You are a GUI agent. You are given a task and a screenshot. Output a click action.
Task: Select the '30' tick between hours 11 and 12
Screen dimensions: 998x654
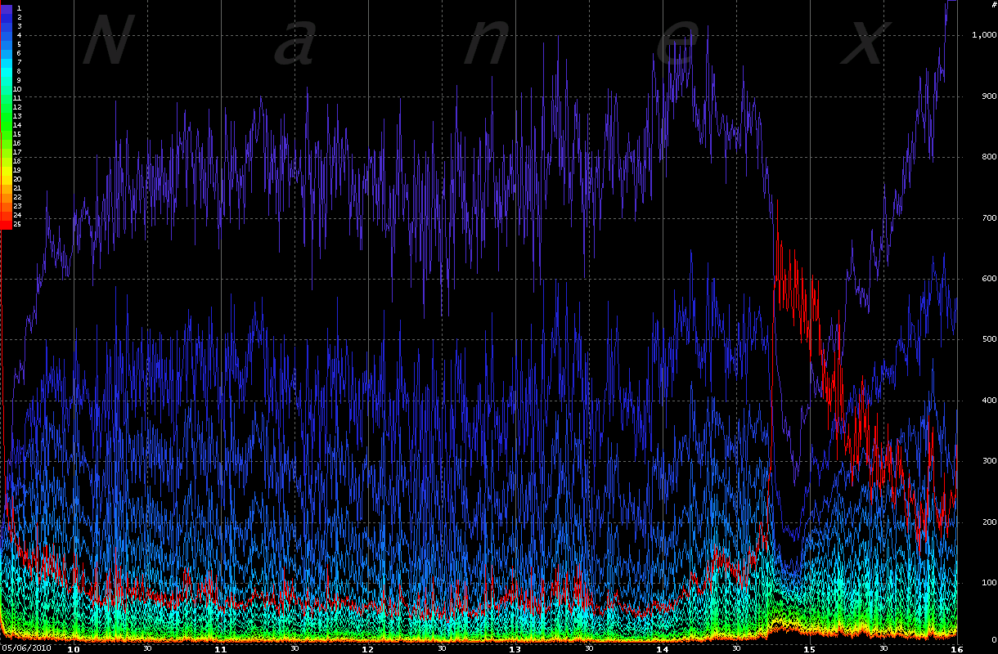294,648
